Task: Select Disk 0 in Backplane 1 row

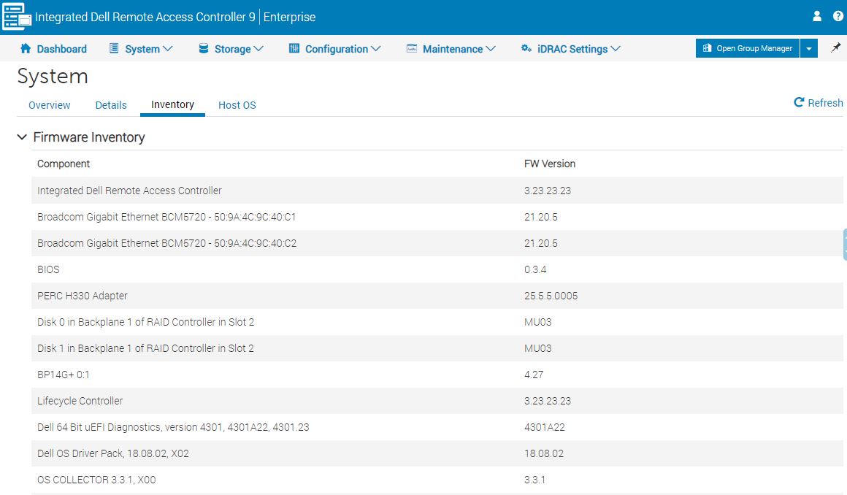Action: [437, 322]
